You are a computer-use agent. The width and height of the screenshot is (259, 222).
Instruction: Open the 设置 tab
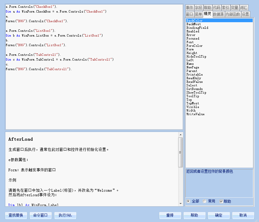click(245, 14)
